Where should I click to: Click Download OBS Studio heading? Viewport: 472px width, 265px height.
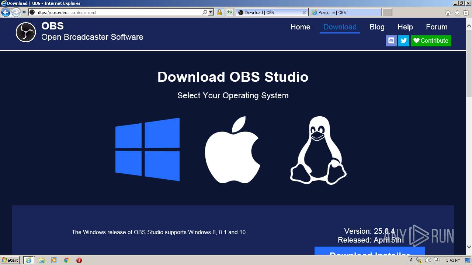(x=233, y=77)
